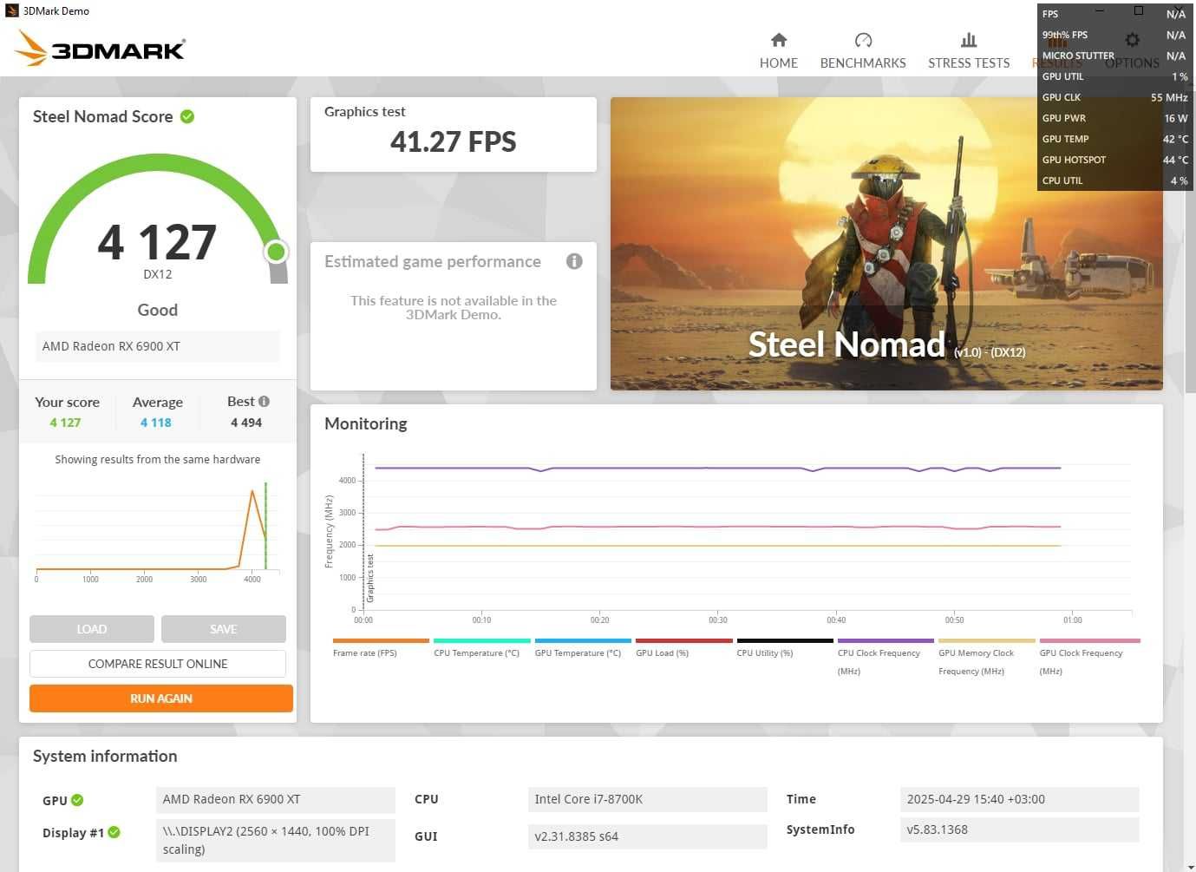Go to the HOME tab
This screenshot has width=1196, height=872.
pyautogui.click(x=778, y=51)
